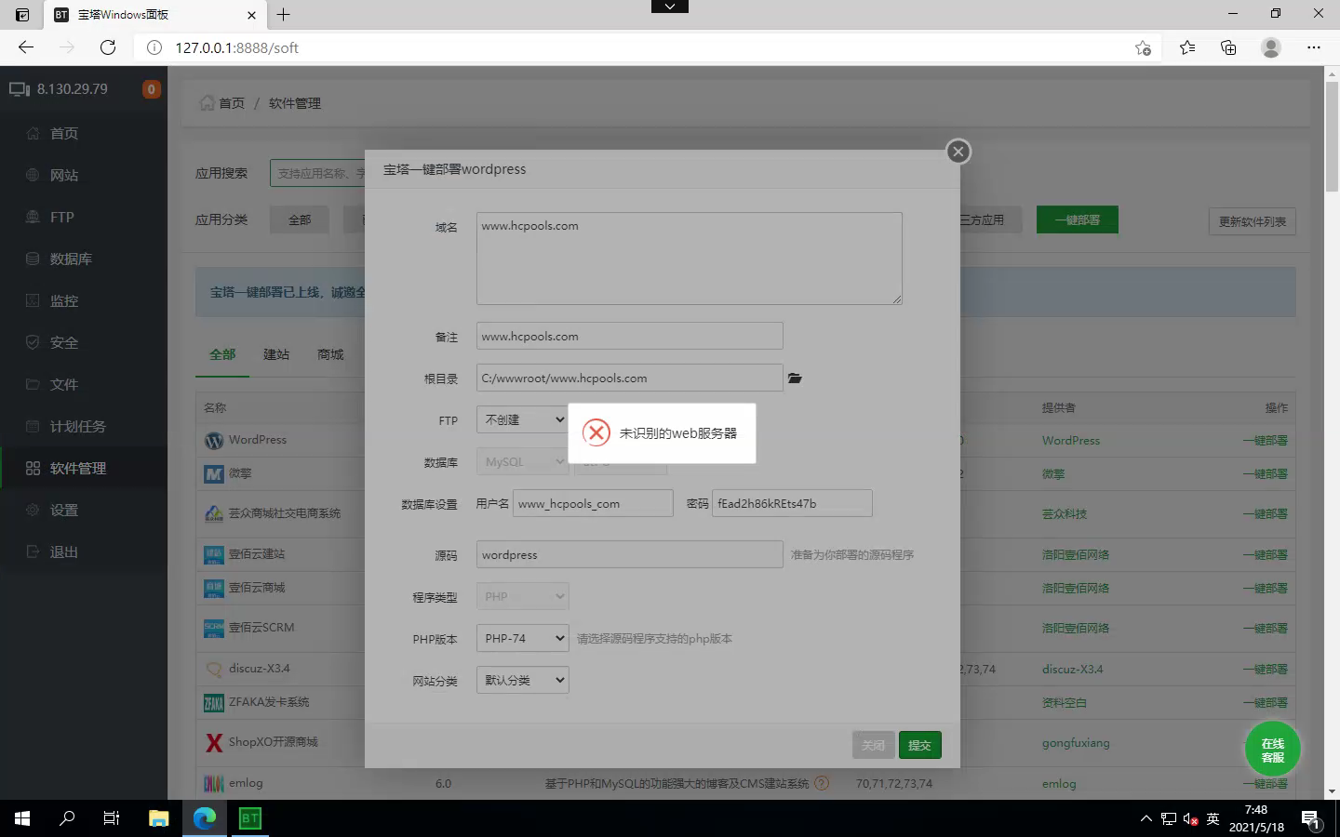The width and height of the screenshot is (1340, 837).
Task: Click the ShopXO red X icon
Action: click(x=214, y=742)
